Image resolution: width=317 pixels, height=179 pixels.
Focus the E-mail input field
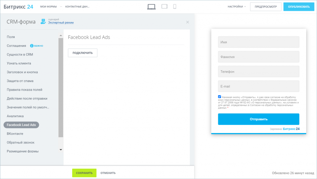click(258, 86)
